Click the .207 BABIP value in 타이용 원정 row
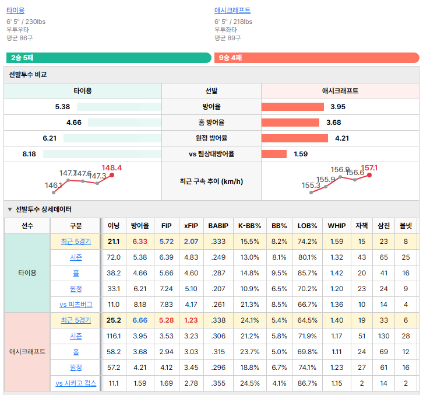 tap(218, 289)
